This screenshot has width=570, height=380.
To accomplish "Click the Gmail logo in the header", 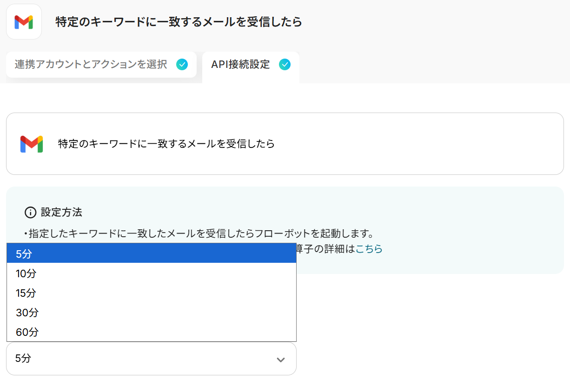I will tap(24, 22).
